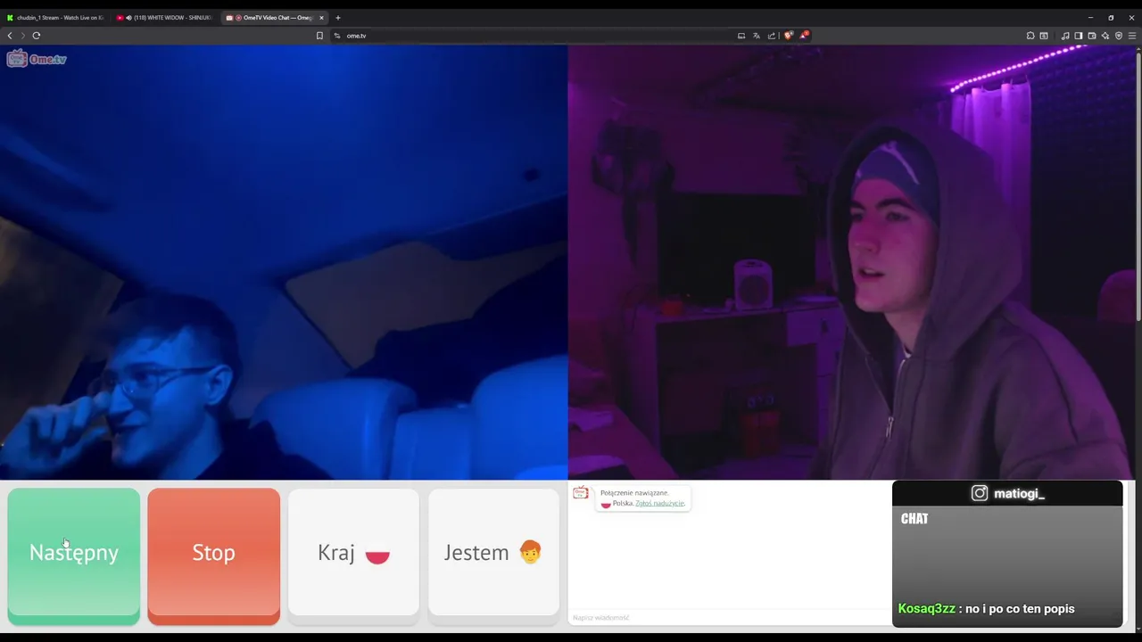
Task: Click the page vertical scrollbar
Action: point(1138,187)
